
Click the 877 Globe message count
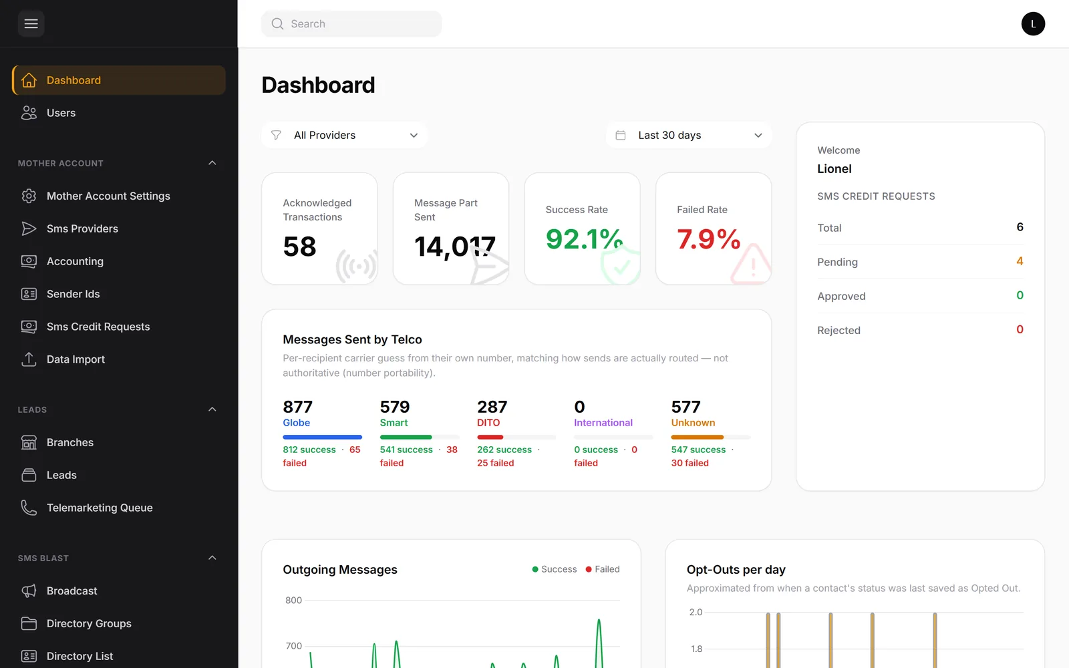[298, 407]
